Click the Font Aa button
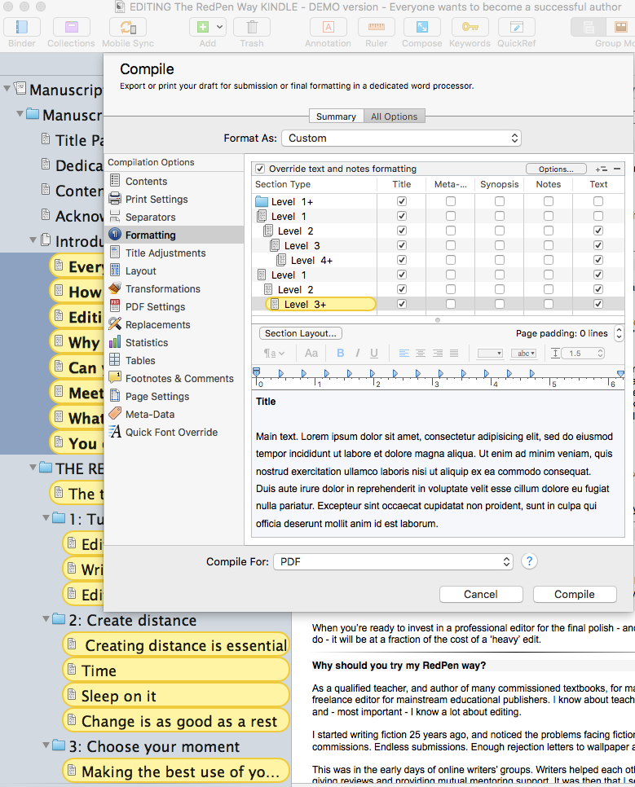This screenshot has height=787, width=635. (311, 354)
